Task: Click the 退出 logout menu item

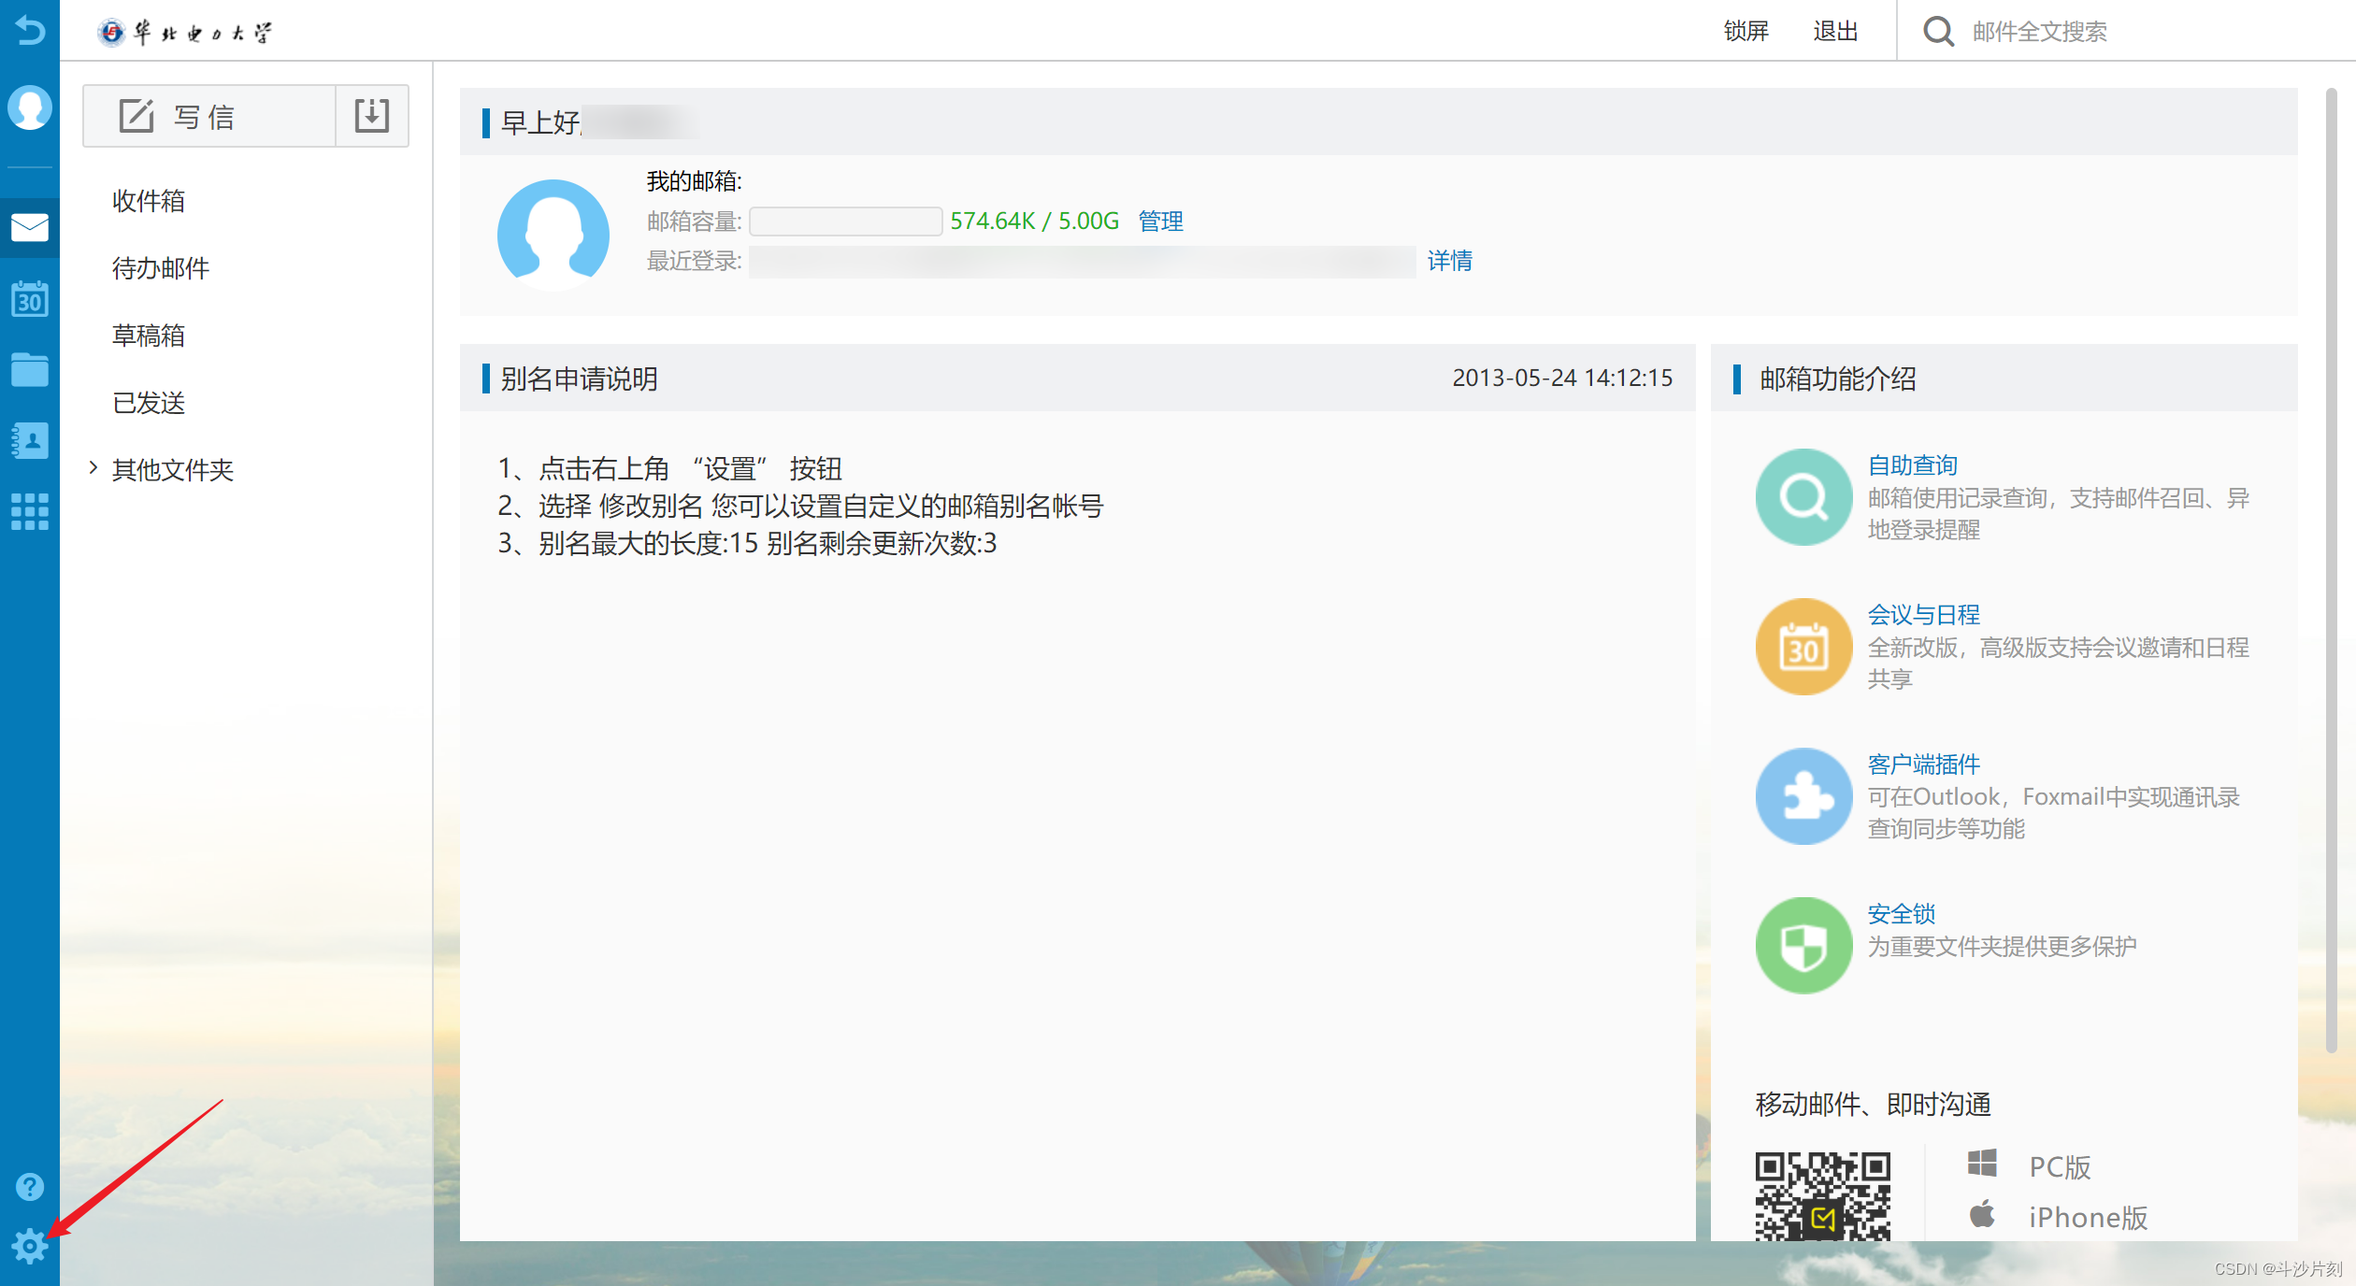Action: point(1834,31)
